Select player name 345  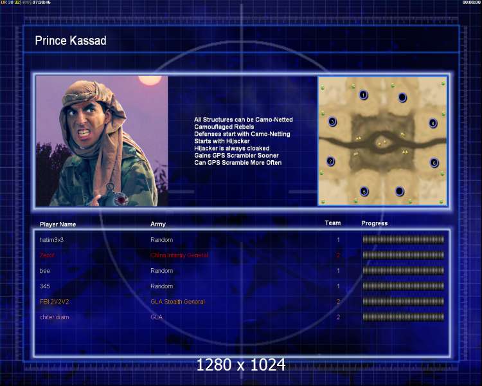pyautogui.click(x=45, y=286)
